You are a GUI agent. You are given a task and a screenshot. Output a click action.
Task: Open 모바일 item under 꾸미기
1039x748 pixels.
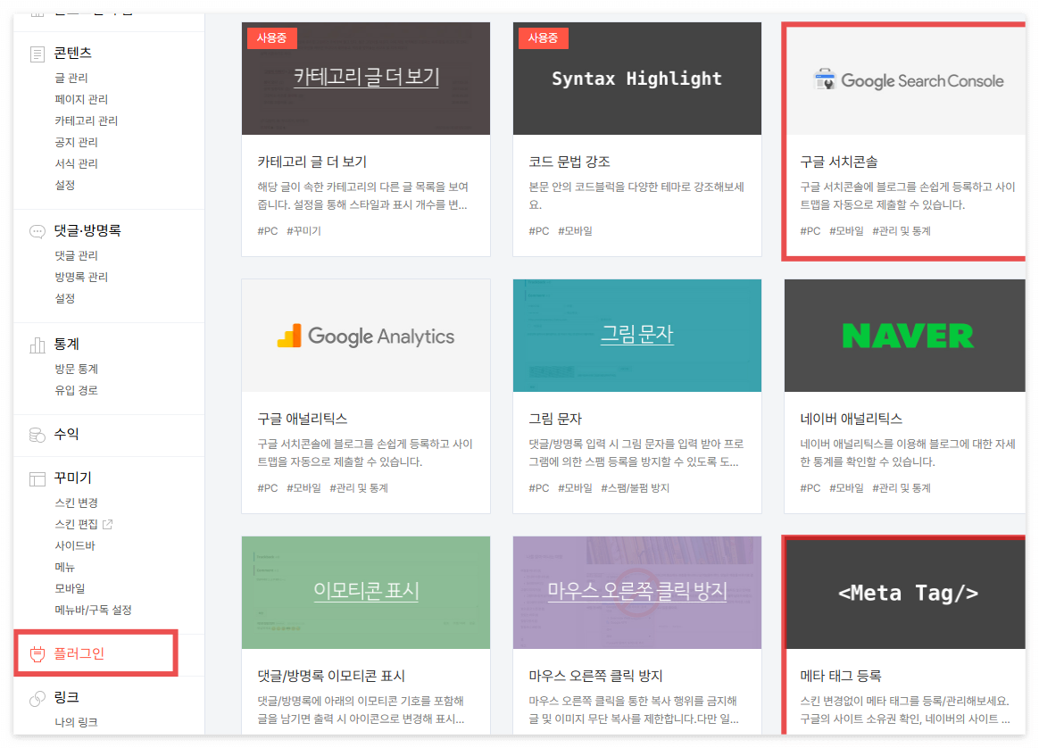(70, 588)
